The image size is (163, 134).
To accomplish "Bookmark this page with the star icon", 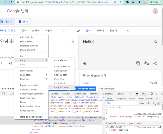I will (120, 2).
